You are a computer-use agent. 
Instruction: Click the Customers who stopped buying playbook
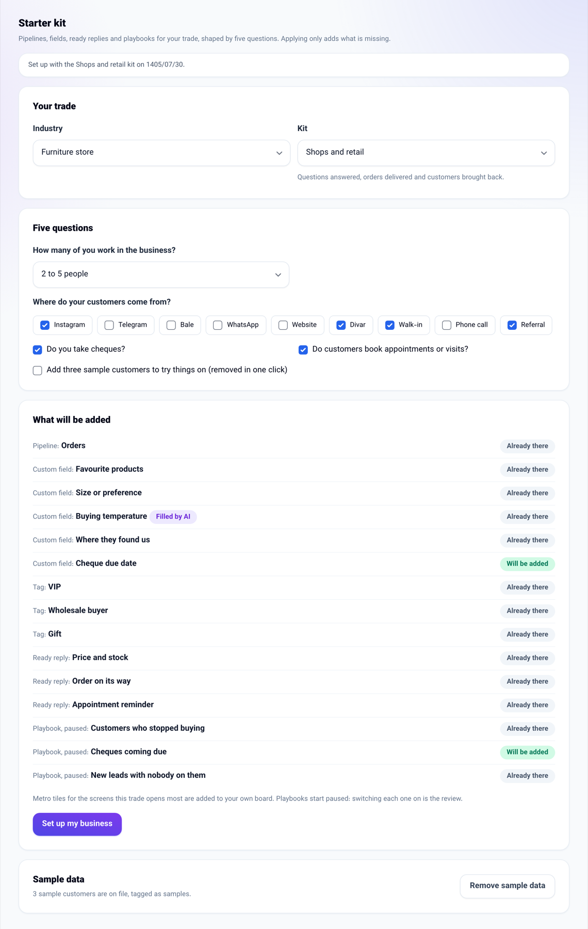pyautogui.click(x=148, y=728)
